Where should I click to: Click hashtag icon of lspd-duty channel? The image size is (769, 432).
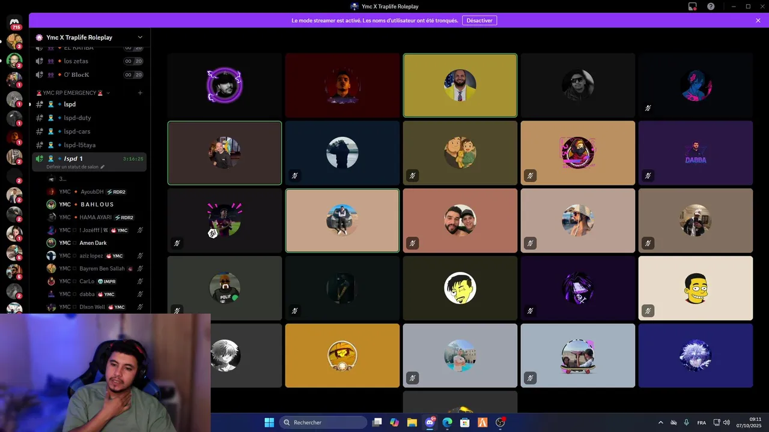point(40,118)
